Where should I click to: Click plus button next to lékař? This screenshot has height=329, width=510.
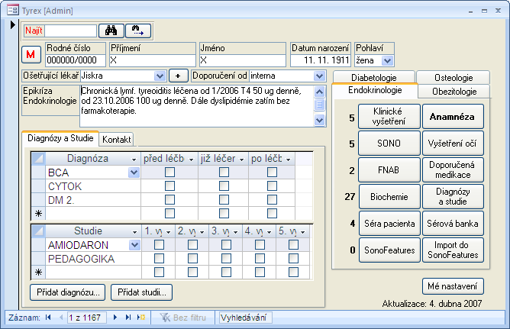(178, 76)
